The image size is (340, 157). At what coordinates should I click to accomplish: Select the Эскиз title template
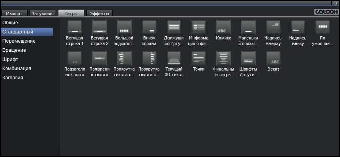tap(273, 58)
